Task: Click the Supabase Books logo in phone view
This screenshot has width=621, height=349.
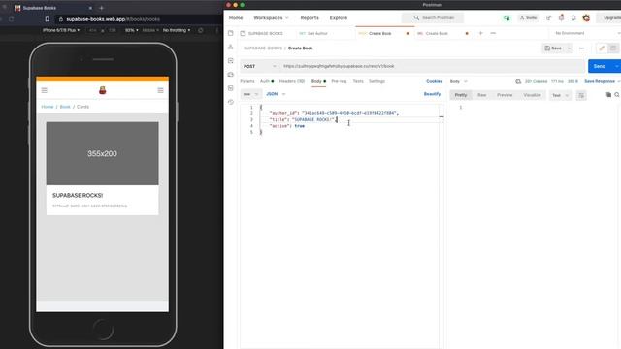Action: (103, 90)
